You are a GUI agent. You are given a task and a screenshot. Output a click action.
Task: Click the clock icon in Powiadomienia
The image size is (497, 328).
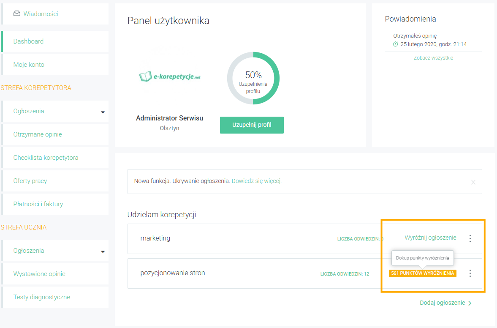click(395, 44)
